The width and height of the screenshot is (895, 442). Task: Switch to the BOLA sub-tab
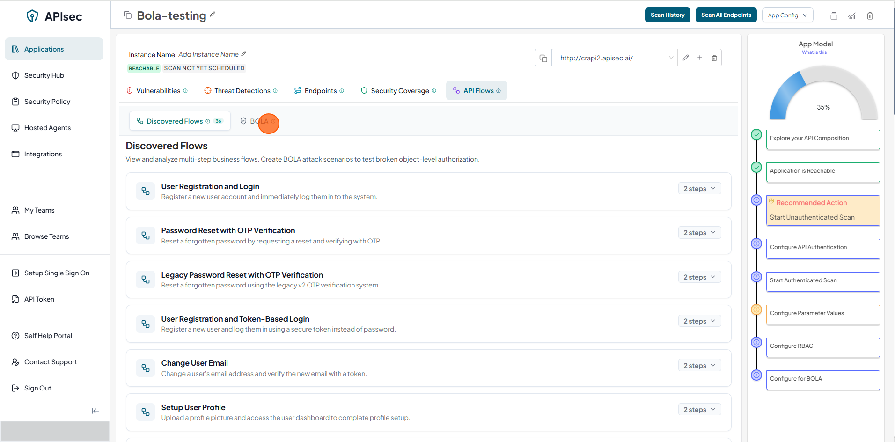[x=259, y=121]
